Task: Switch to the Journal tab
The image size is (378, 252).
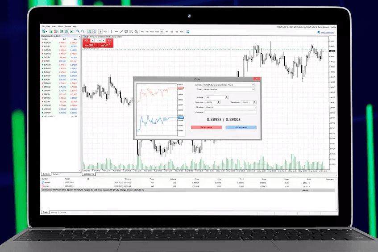Action: click(63, 212)
